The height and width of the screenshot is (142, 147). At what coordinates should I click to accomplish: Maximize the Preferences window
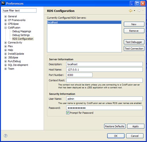137,3
